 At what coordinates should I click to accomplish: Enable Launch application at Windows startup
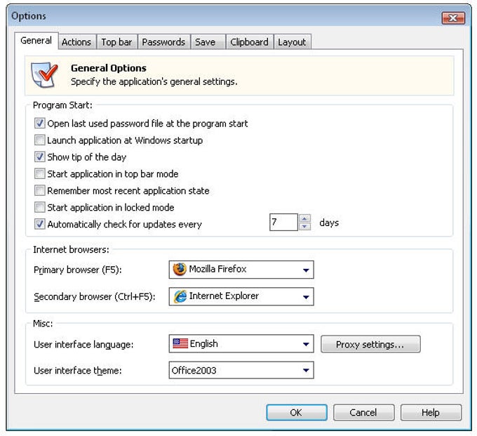coord(40,140)
